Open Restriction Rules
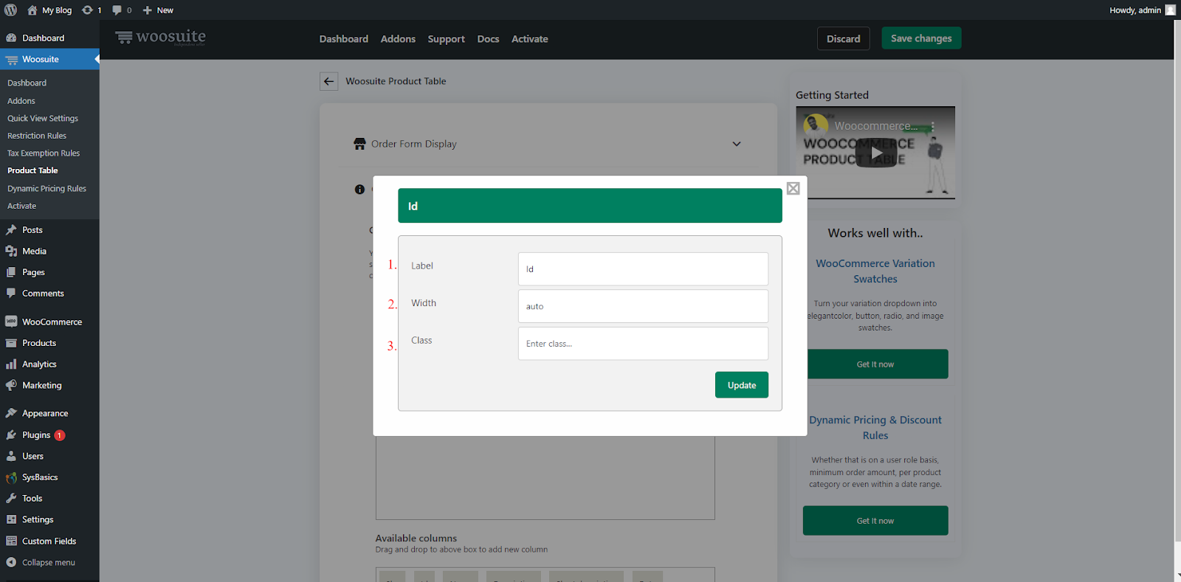The width and height of the screenshot is (1181, 582). pos(37,136)
